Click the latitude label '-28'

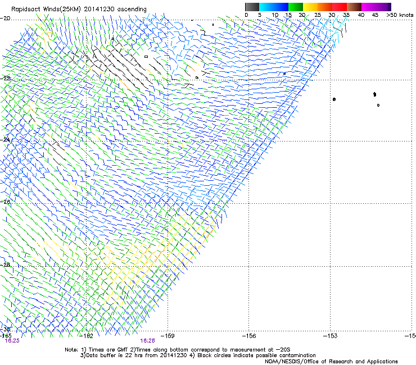[x=5, y=265]
